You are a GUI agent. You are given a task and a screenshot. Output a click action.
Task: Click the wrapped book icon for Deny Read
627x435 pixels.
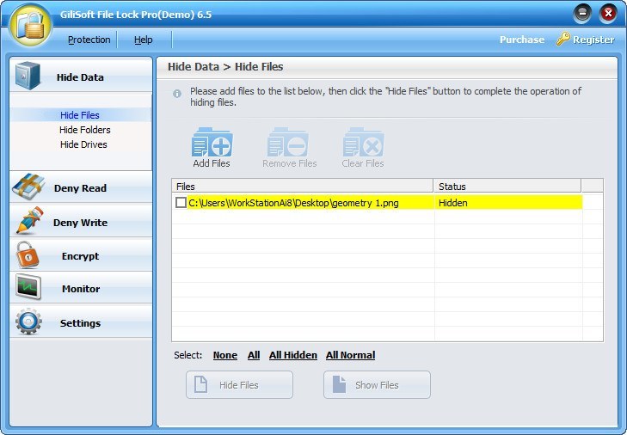click(x=28, y=187)
